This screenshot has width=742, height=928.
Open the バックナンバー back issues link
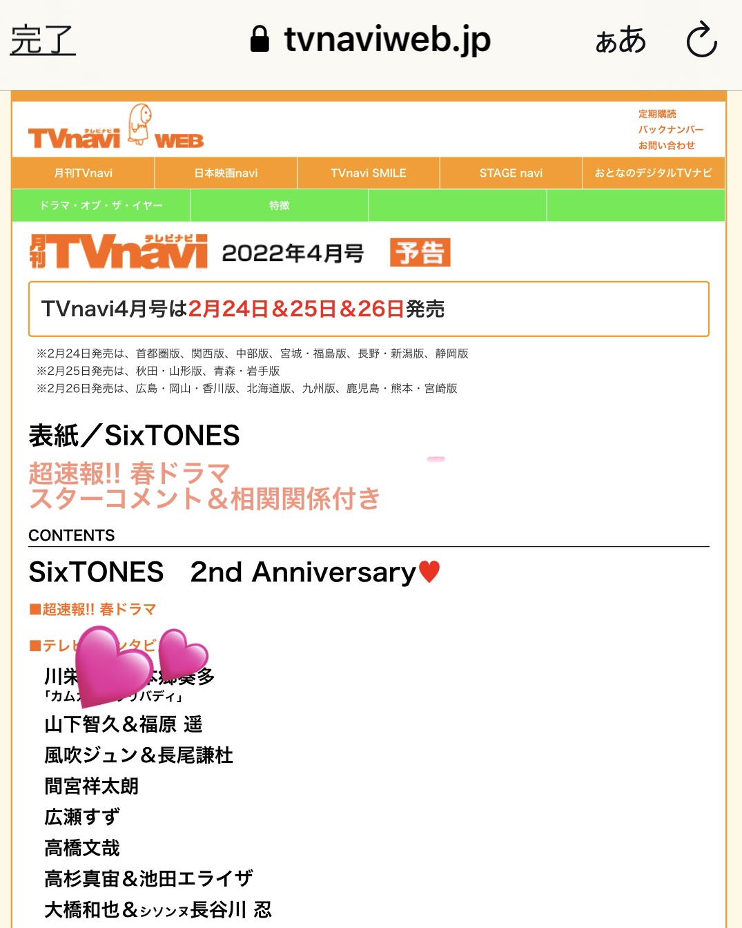click(x=671, y=130)
